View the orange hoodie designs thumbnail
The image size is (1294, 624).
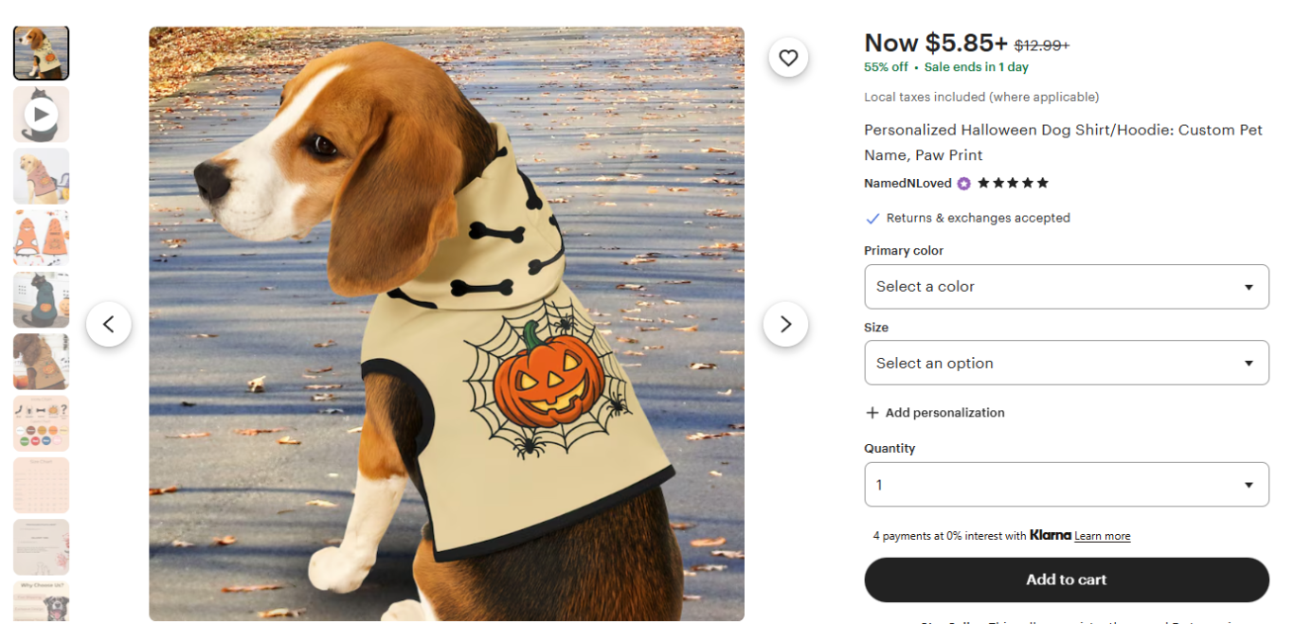tap(41, 238)
